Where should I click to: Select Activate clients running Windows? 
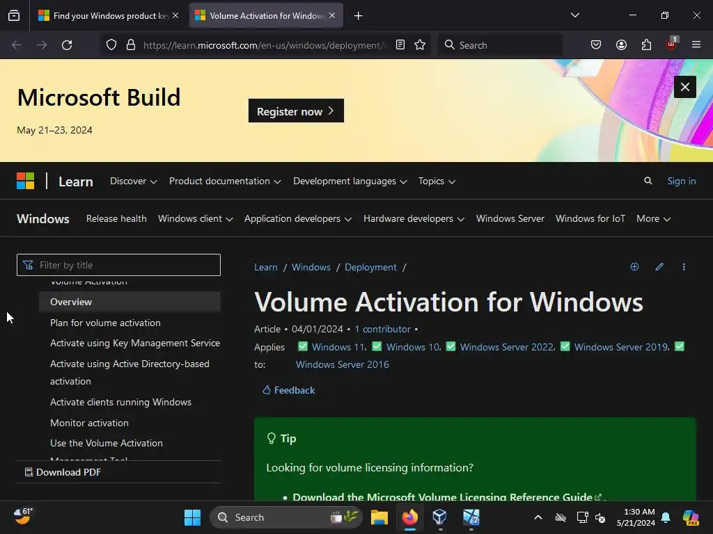(x=120, y=402)
